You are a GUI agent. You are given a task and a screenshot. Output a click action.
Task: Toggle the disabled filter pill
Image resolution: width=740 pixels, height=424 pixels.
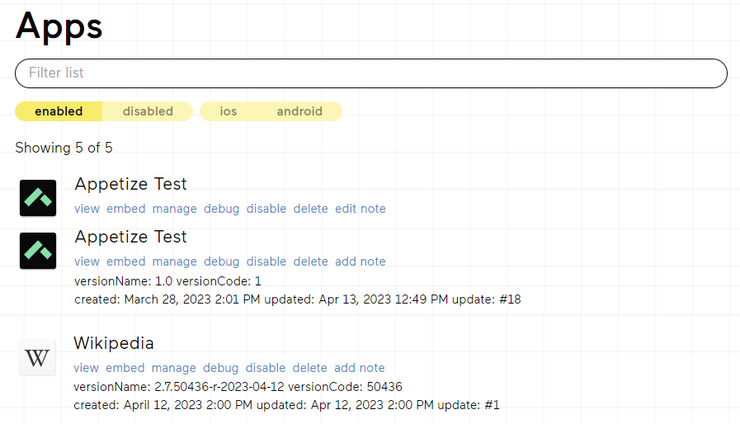[x=148, y=111]
